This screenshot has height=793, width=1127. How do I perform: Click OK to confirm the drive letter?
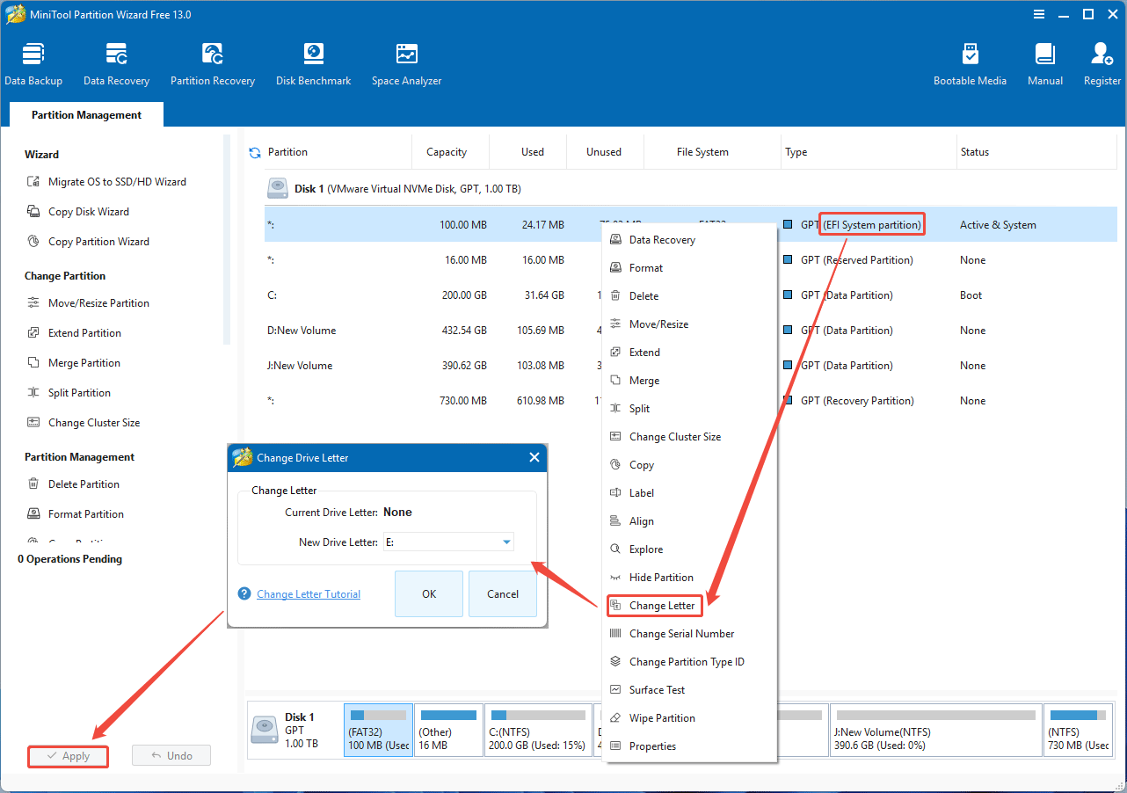point(428,593)
